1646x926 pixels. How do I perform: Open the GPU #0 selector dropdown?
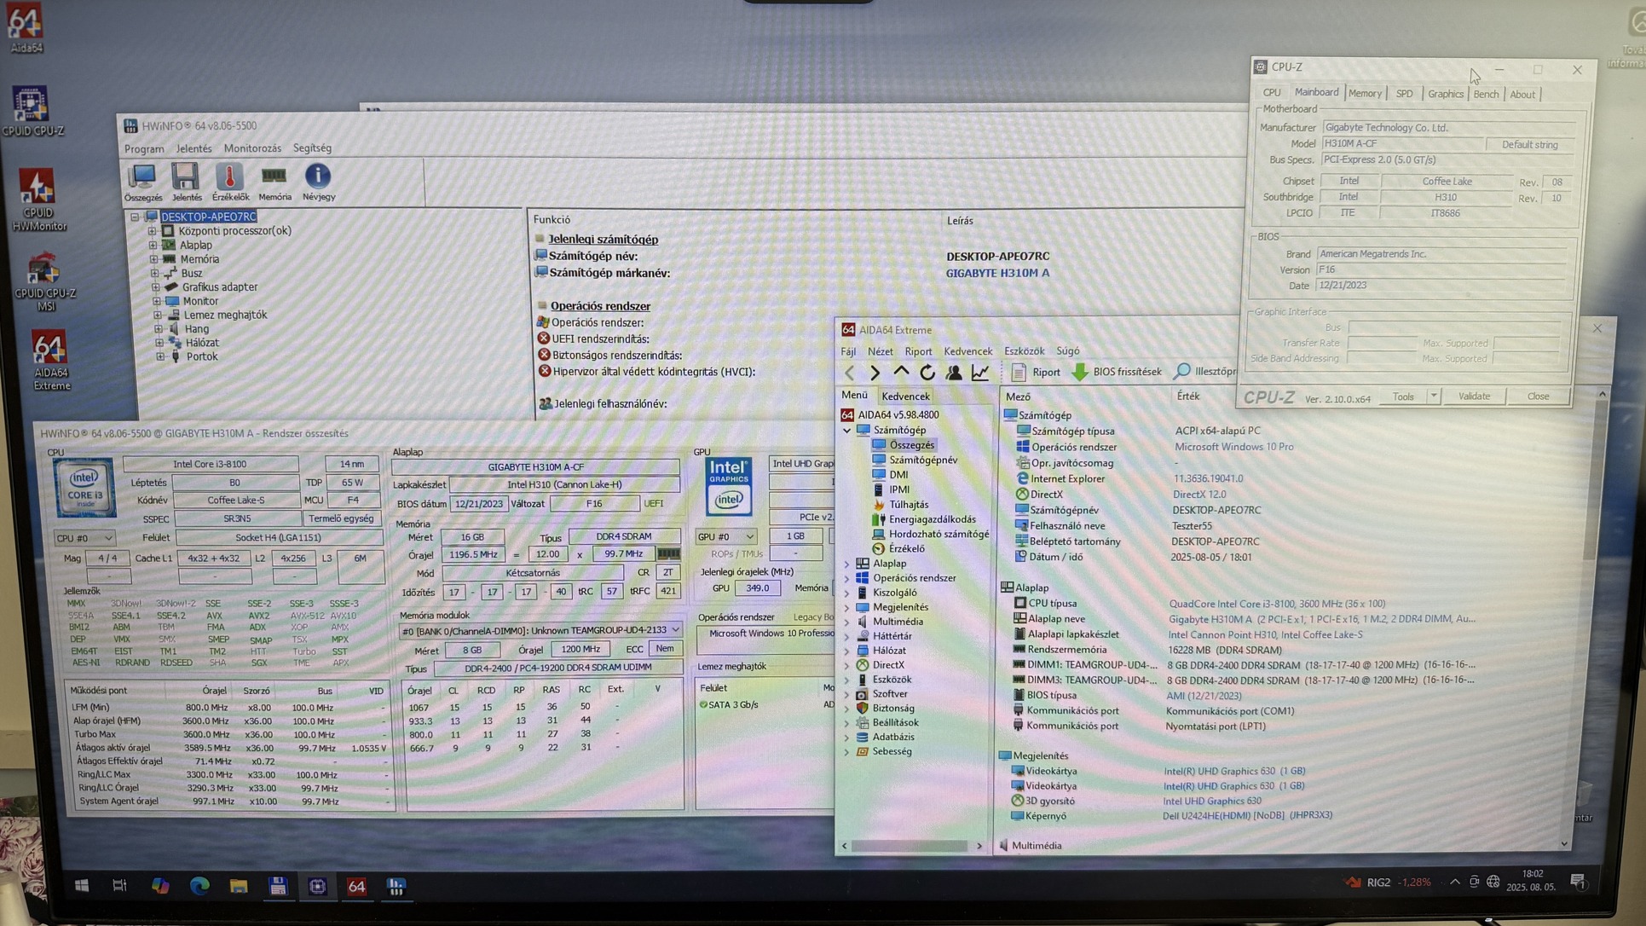pyautogui.click(x=726, y=536)
